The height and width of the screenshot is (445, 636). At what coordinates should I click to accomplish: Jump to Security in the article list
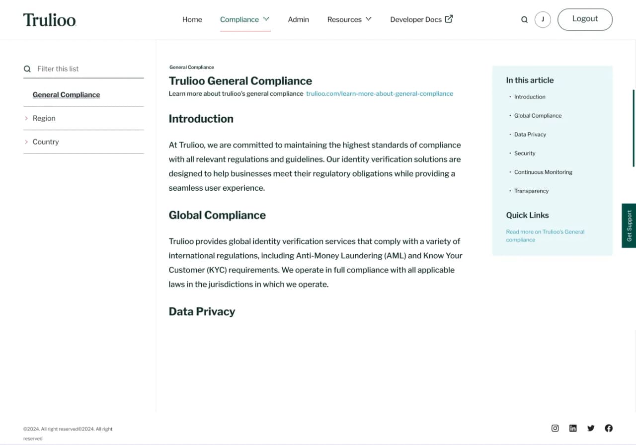tap(525, 153)
